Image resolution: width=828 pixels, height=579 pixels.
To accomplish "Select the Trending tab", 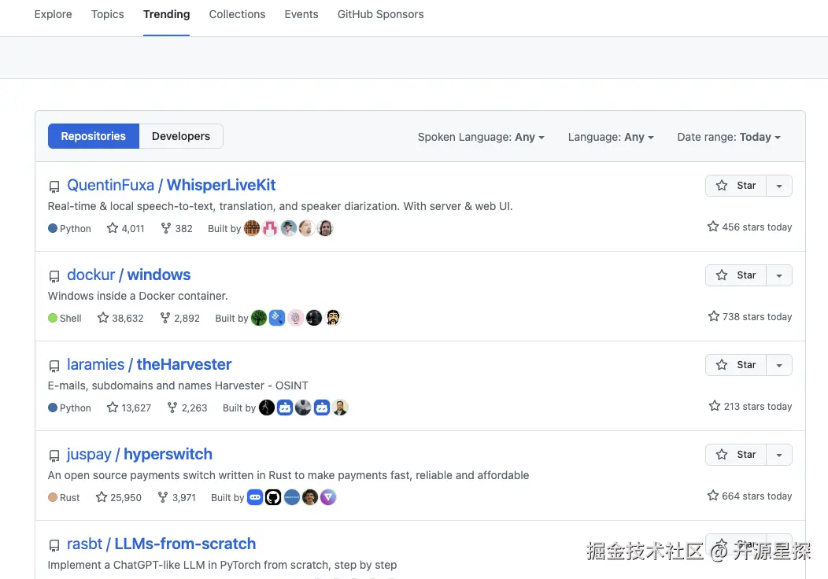I will click(166, 14).
